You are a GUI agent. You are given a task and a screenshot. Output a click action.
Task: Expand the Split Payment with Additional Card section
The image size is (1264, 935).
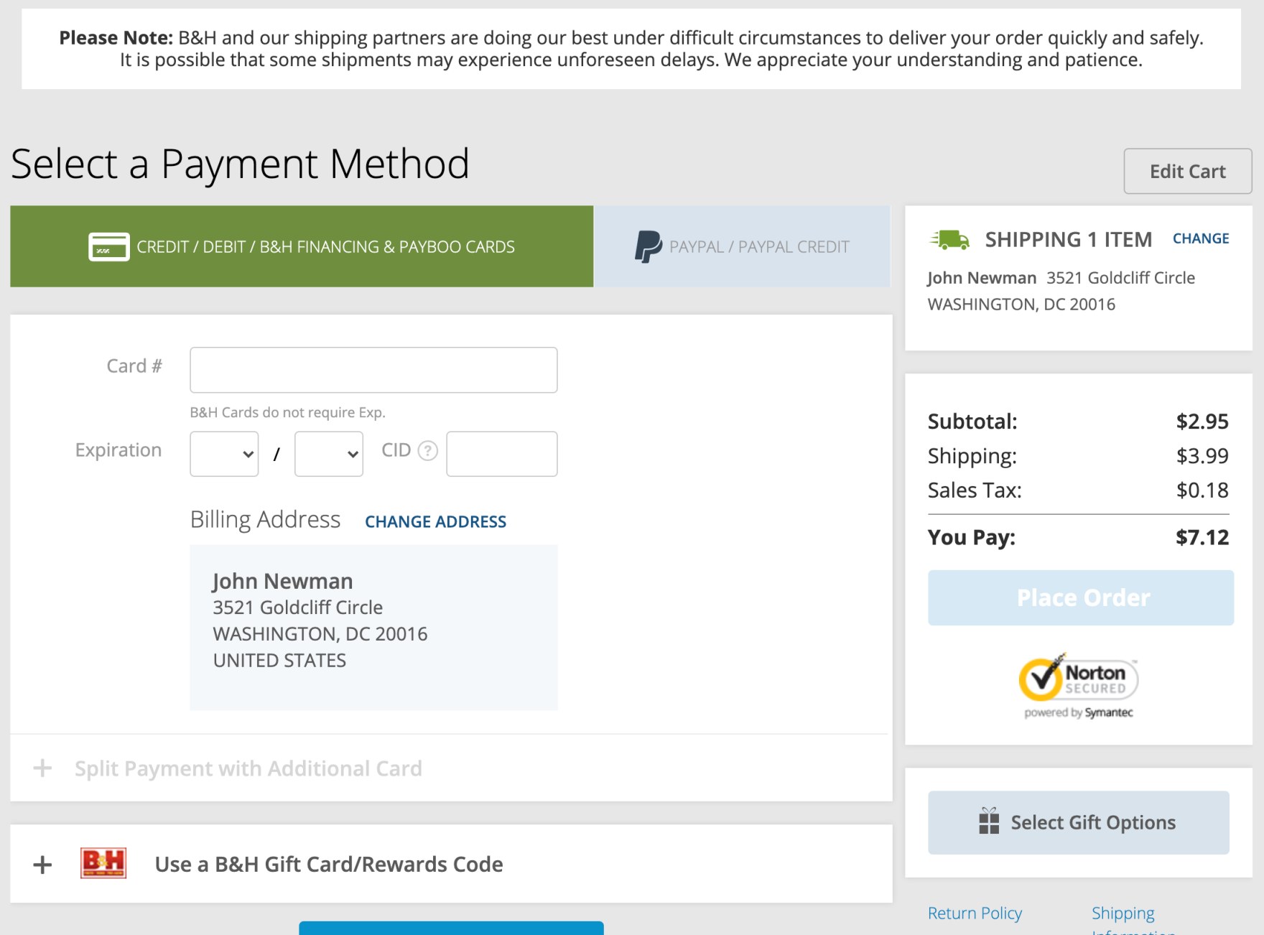(x=248, y=768)
